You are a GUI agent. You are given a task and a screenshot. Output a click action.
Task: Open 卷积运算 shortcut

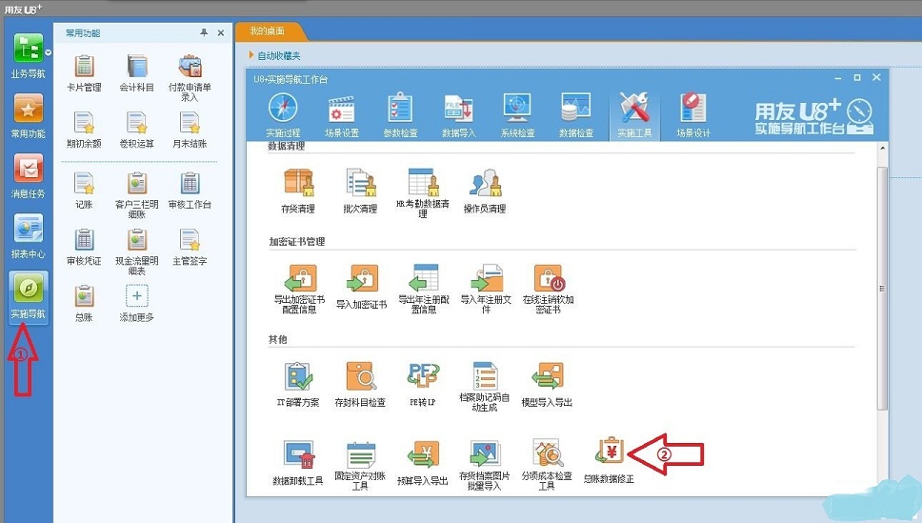(136, 130)
